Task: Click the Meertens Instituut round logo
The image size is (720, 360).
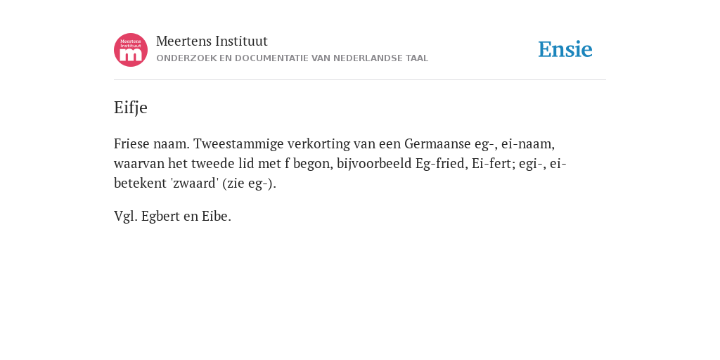Action: tap(131, 50)
